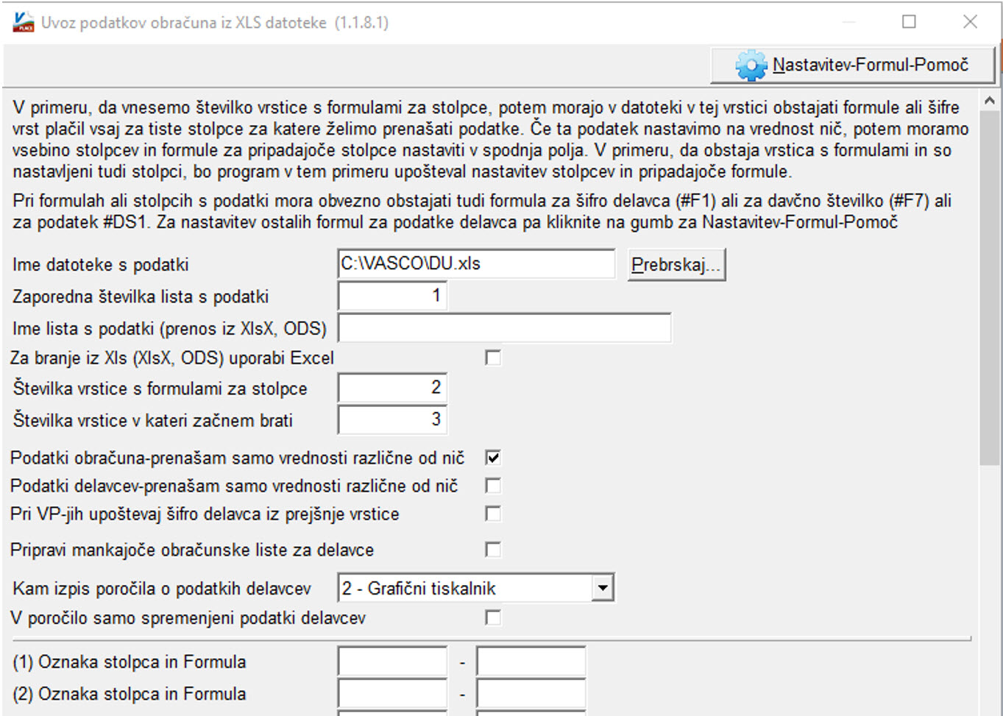Click the (2) Oznaka stolpca column field

point(392,694)
